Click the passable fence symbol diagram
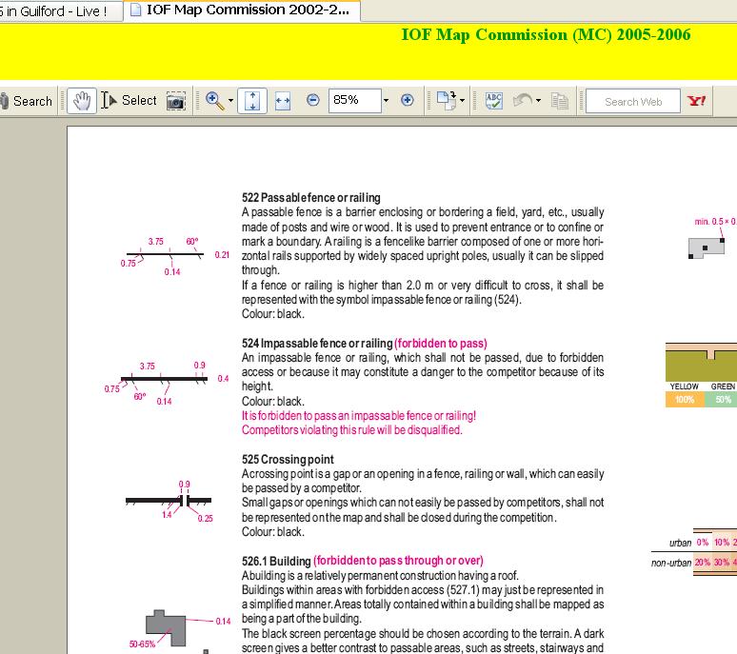 165,254
